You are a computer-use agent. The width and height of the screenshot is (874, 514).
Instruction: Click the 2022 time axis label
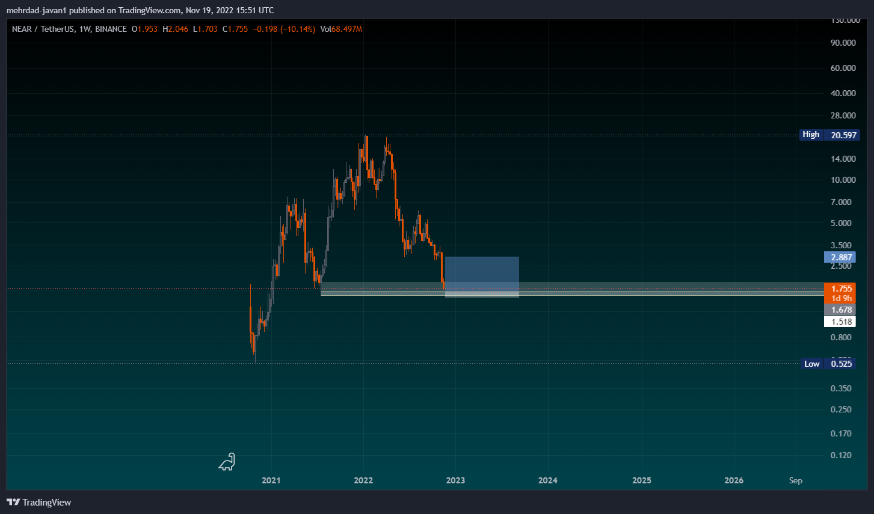click(363, 480)
